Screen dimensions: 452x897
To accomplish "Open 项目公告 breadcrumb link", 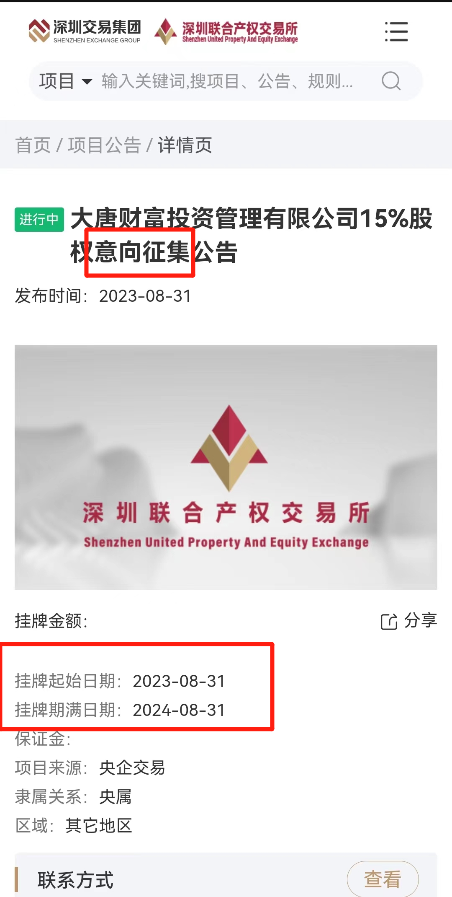I will click(104, 145).
